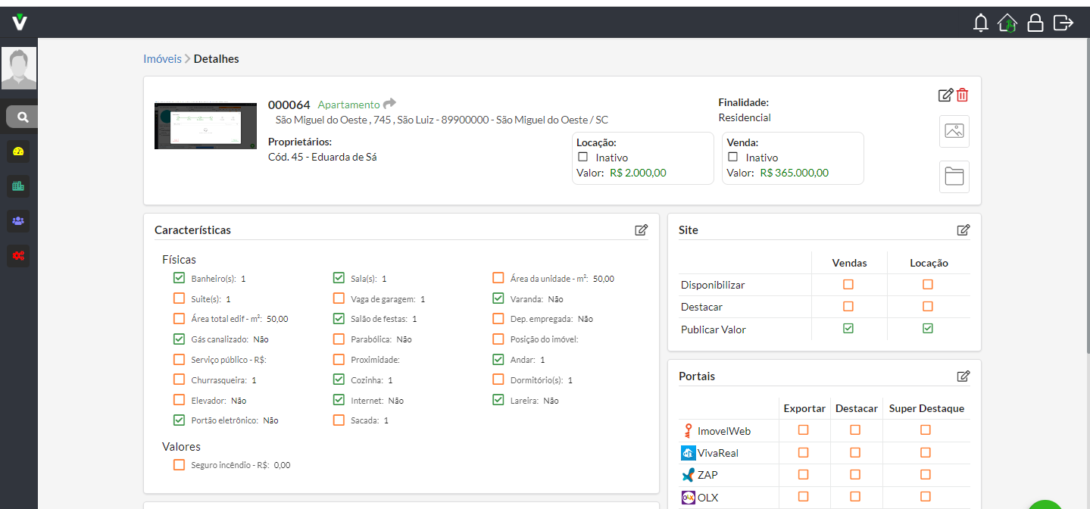
Task: Click the Valores subsection heading
Action: tap(181, 446)
